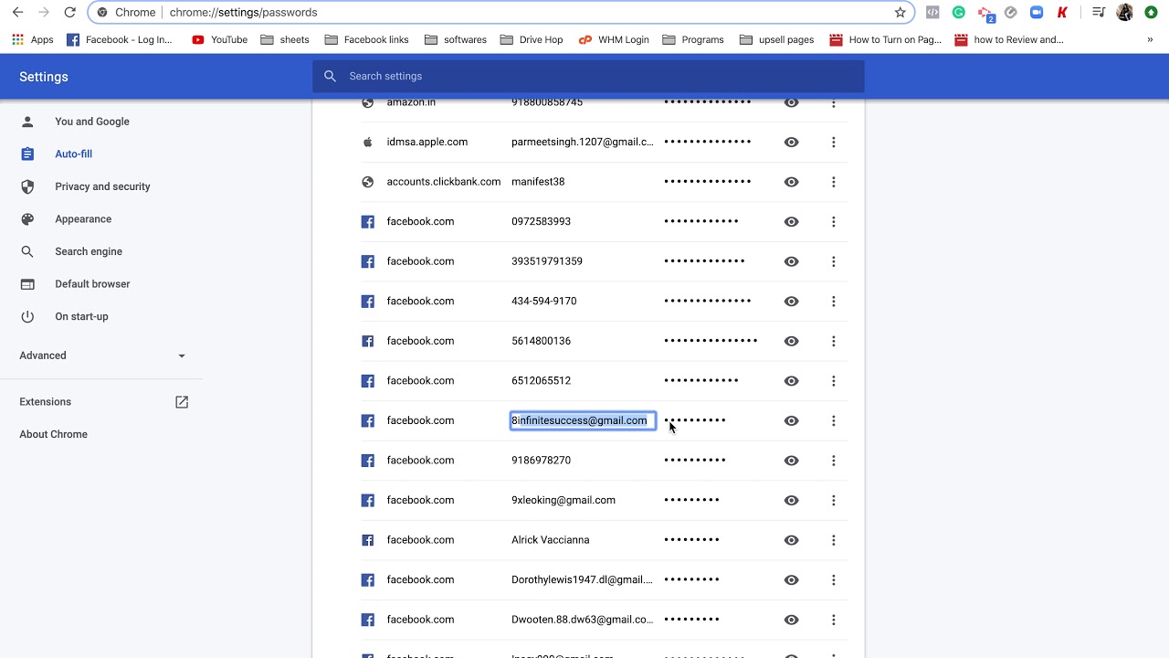Open more actions for Dorothylewis1947 row
This screenshot has height=658, width=1169.
[833, 579]
